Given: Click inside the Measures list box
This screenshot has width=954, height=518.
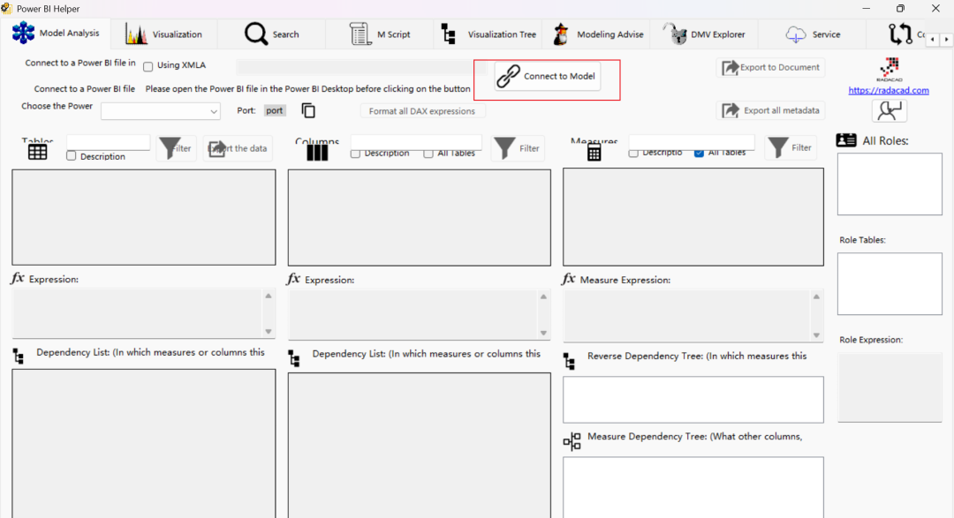Looking at the screenshot, I should (693, 217).
